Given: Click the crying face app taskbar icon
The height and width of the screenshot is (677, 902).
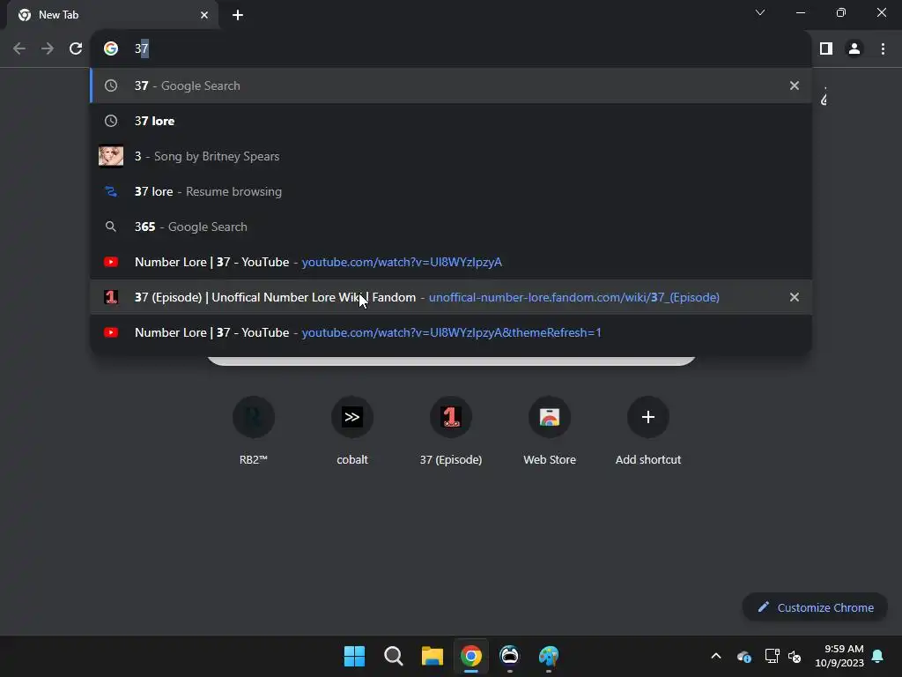Looking at the screenshot, I should click(x=510, y=656).
